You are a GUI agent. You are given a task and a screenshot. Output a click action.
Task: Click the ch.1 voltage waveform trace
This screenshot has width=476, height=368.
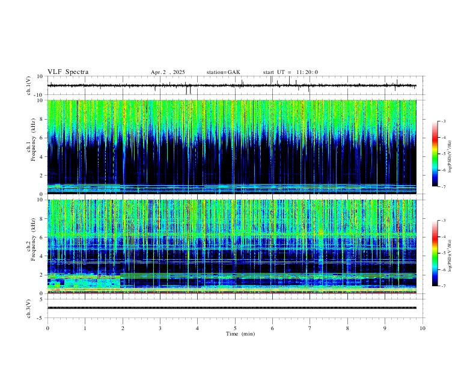point(231,85)
